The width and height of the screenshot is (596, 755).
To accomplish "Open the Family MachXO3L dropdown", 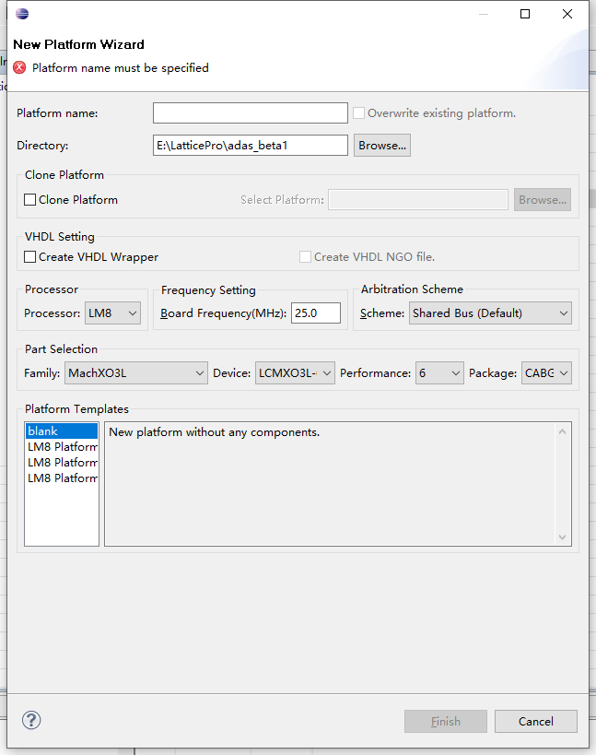I will pyautogui.click(x=136, y=373).
